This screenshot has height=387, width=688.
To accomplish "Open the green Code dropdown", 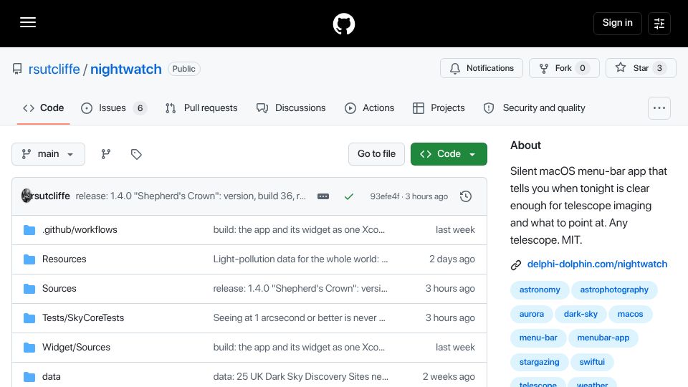I will [449, 154].
